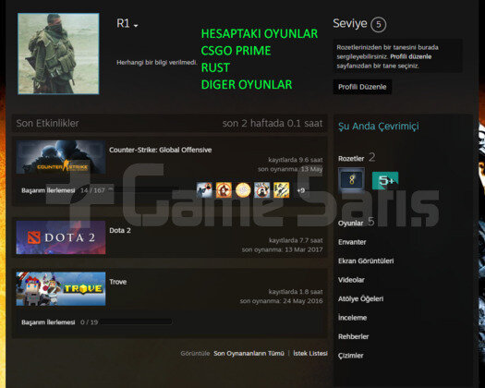Open the Atölye Öğeleri link
Viewport: 485px width, 388px height.
360,299
